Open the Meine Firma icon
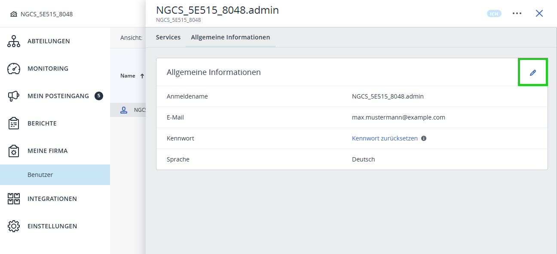Screen dimensions: 557x254 tap(13, 150)
